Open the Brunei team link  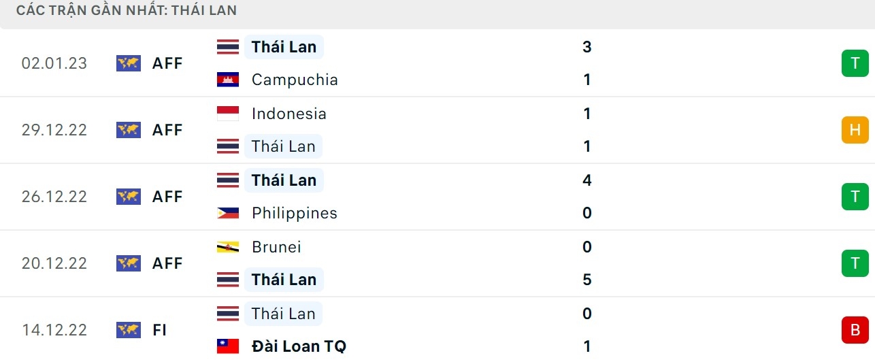coord(276,247)
